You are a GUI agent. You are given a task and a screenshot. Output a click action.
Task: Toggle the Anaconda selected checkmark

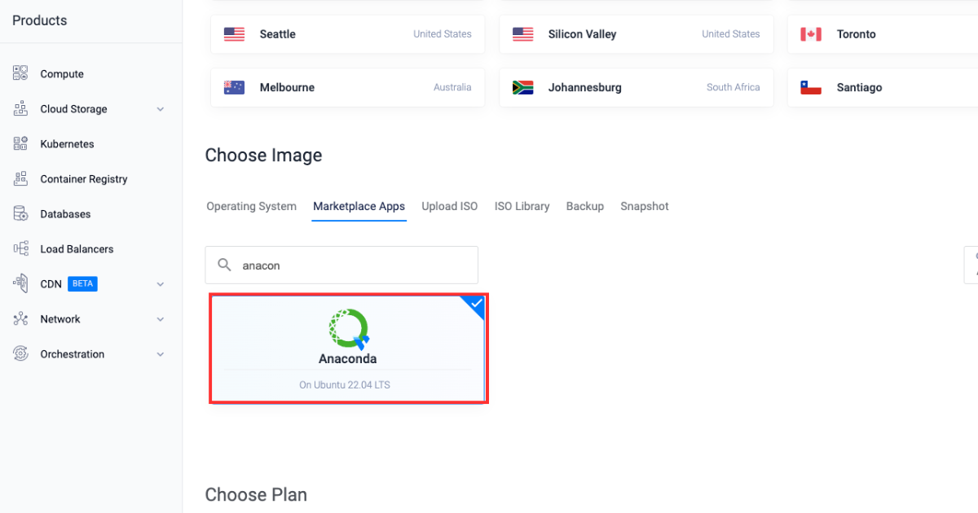[476, 305]
